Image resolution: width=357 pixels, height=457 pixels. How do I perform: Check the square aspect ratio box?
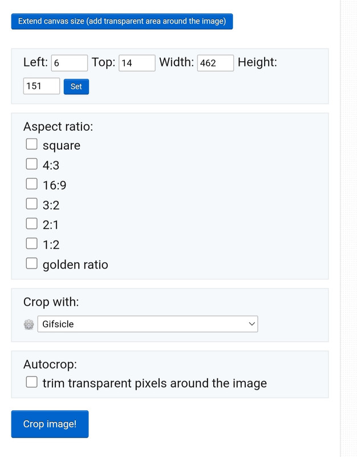pos(32,145)
